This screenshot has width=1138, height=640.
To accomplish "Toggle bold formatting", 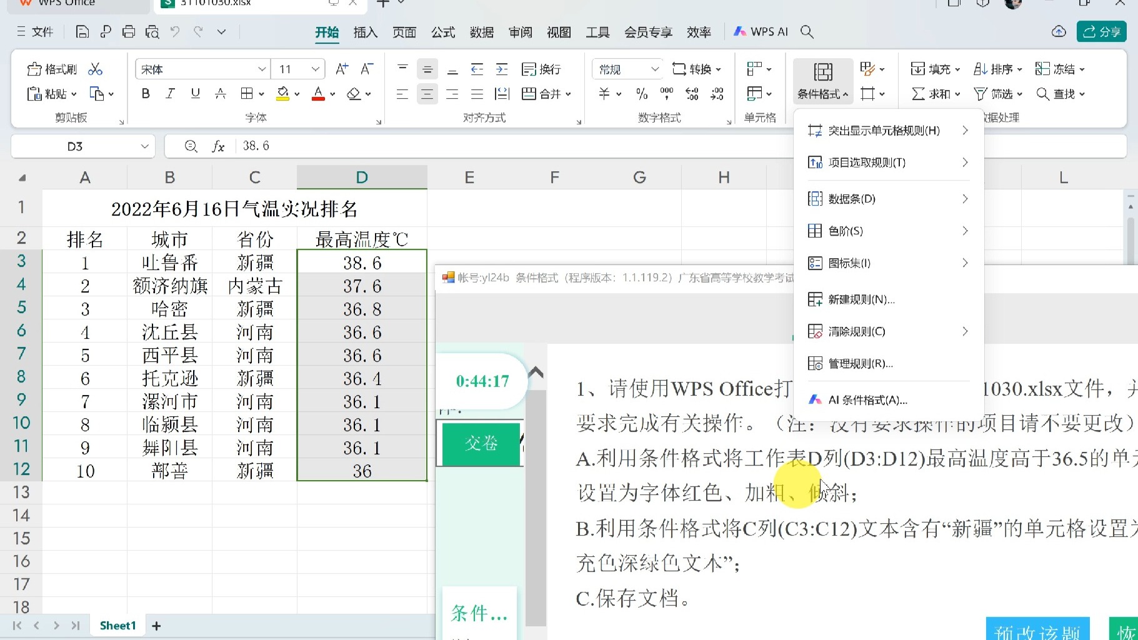I will tap(145, 93).
